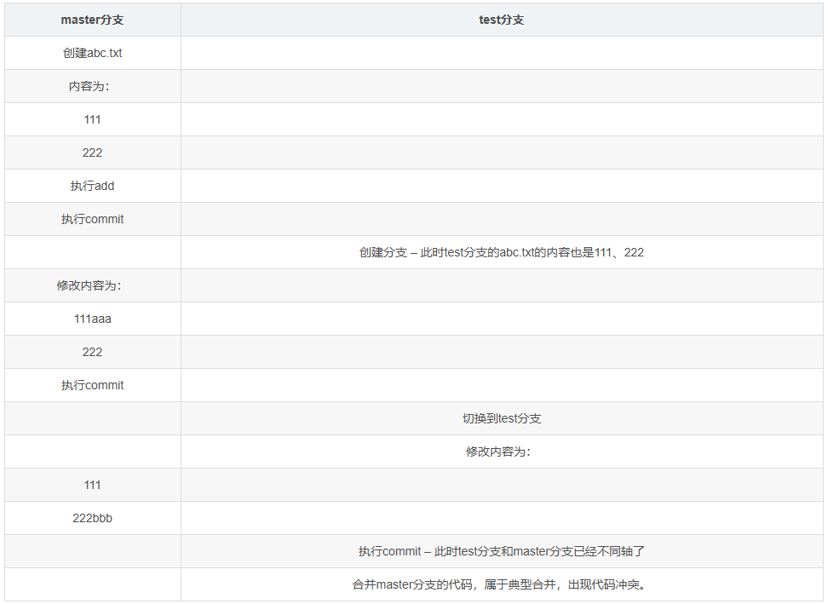Screen dimensions: 828x604
Task: Select the 创建分支 description text in test column
Action: [501, 252]
